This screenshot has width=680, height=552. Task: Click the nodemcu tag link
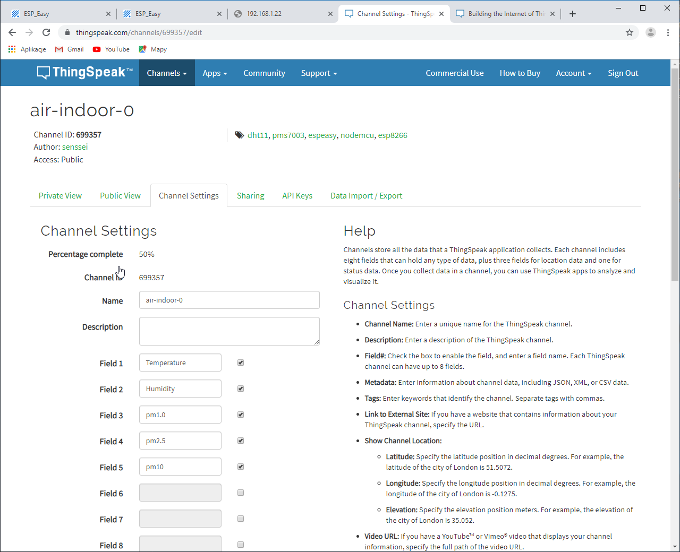357,135
